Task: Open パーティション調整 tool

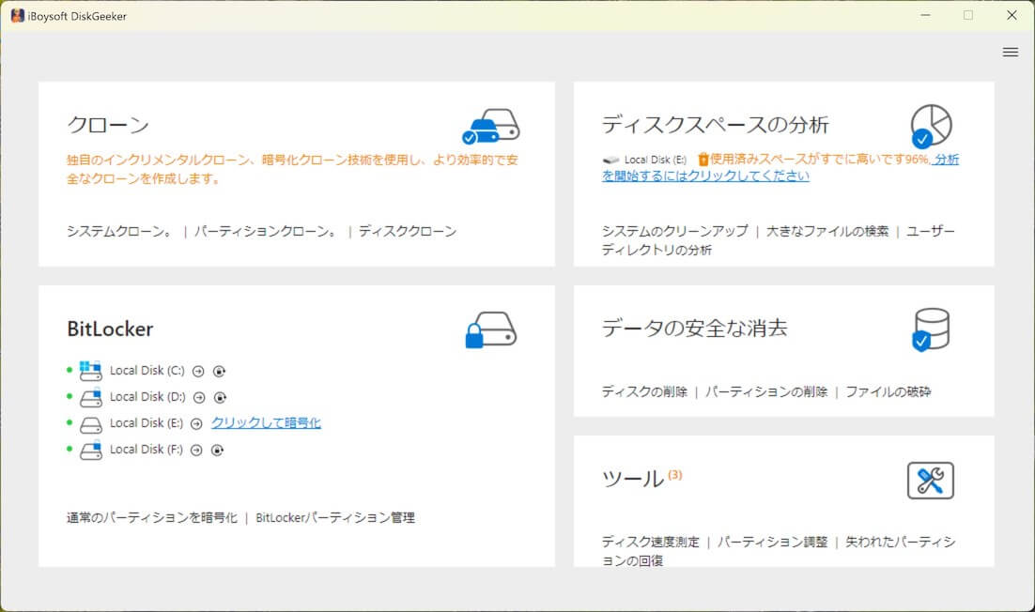Action: click(772, 543)
